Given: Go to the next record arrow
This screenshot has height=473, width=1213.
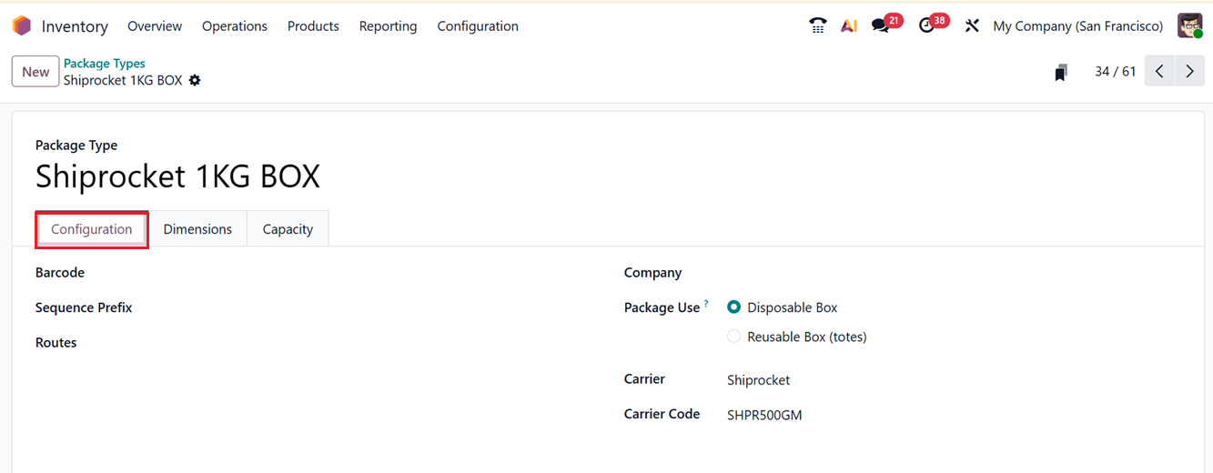Looking at the screenshot, I should (1189, 72).
